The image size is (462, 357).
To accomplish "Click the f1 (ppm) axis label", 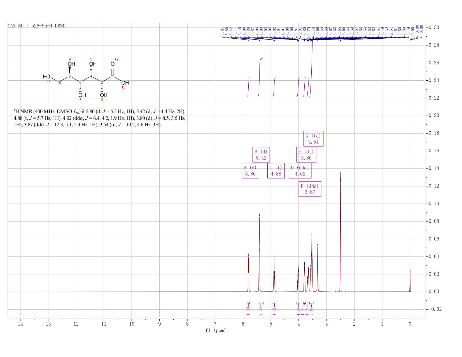I will coord(215,330).
